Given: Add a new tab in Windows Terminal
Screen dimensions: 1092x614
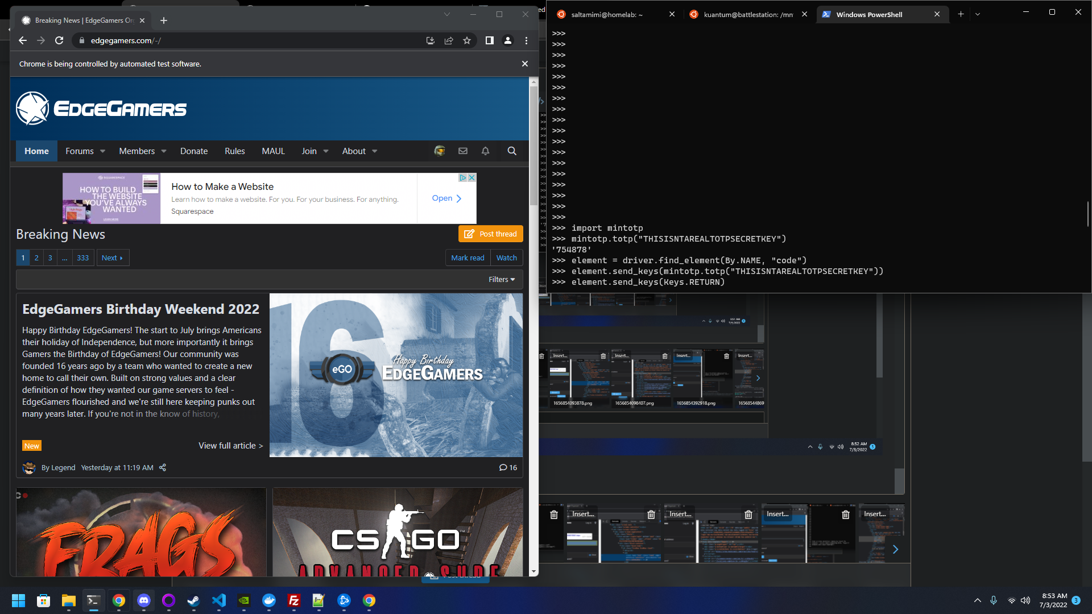Looking at the screenshot, I should click(961, 14).
